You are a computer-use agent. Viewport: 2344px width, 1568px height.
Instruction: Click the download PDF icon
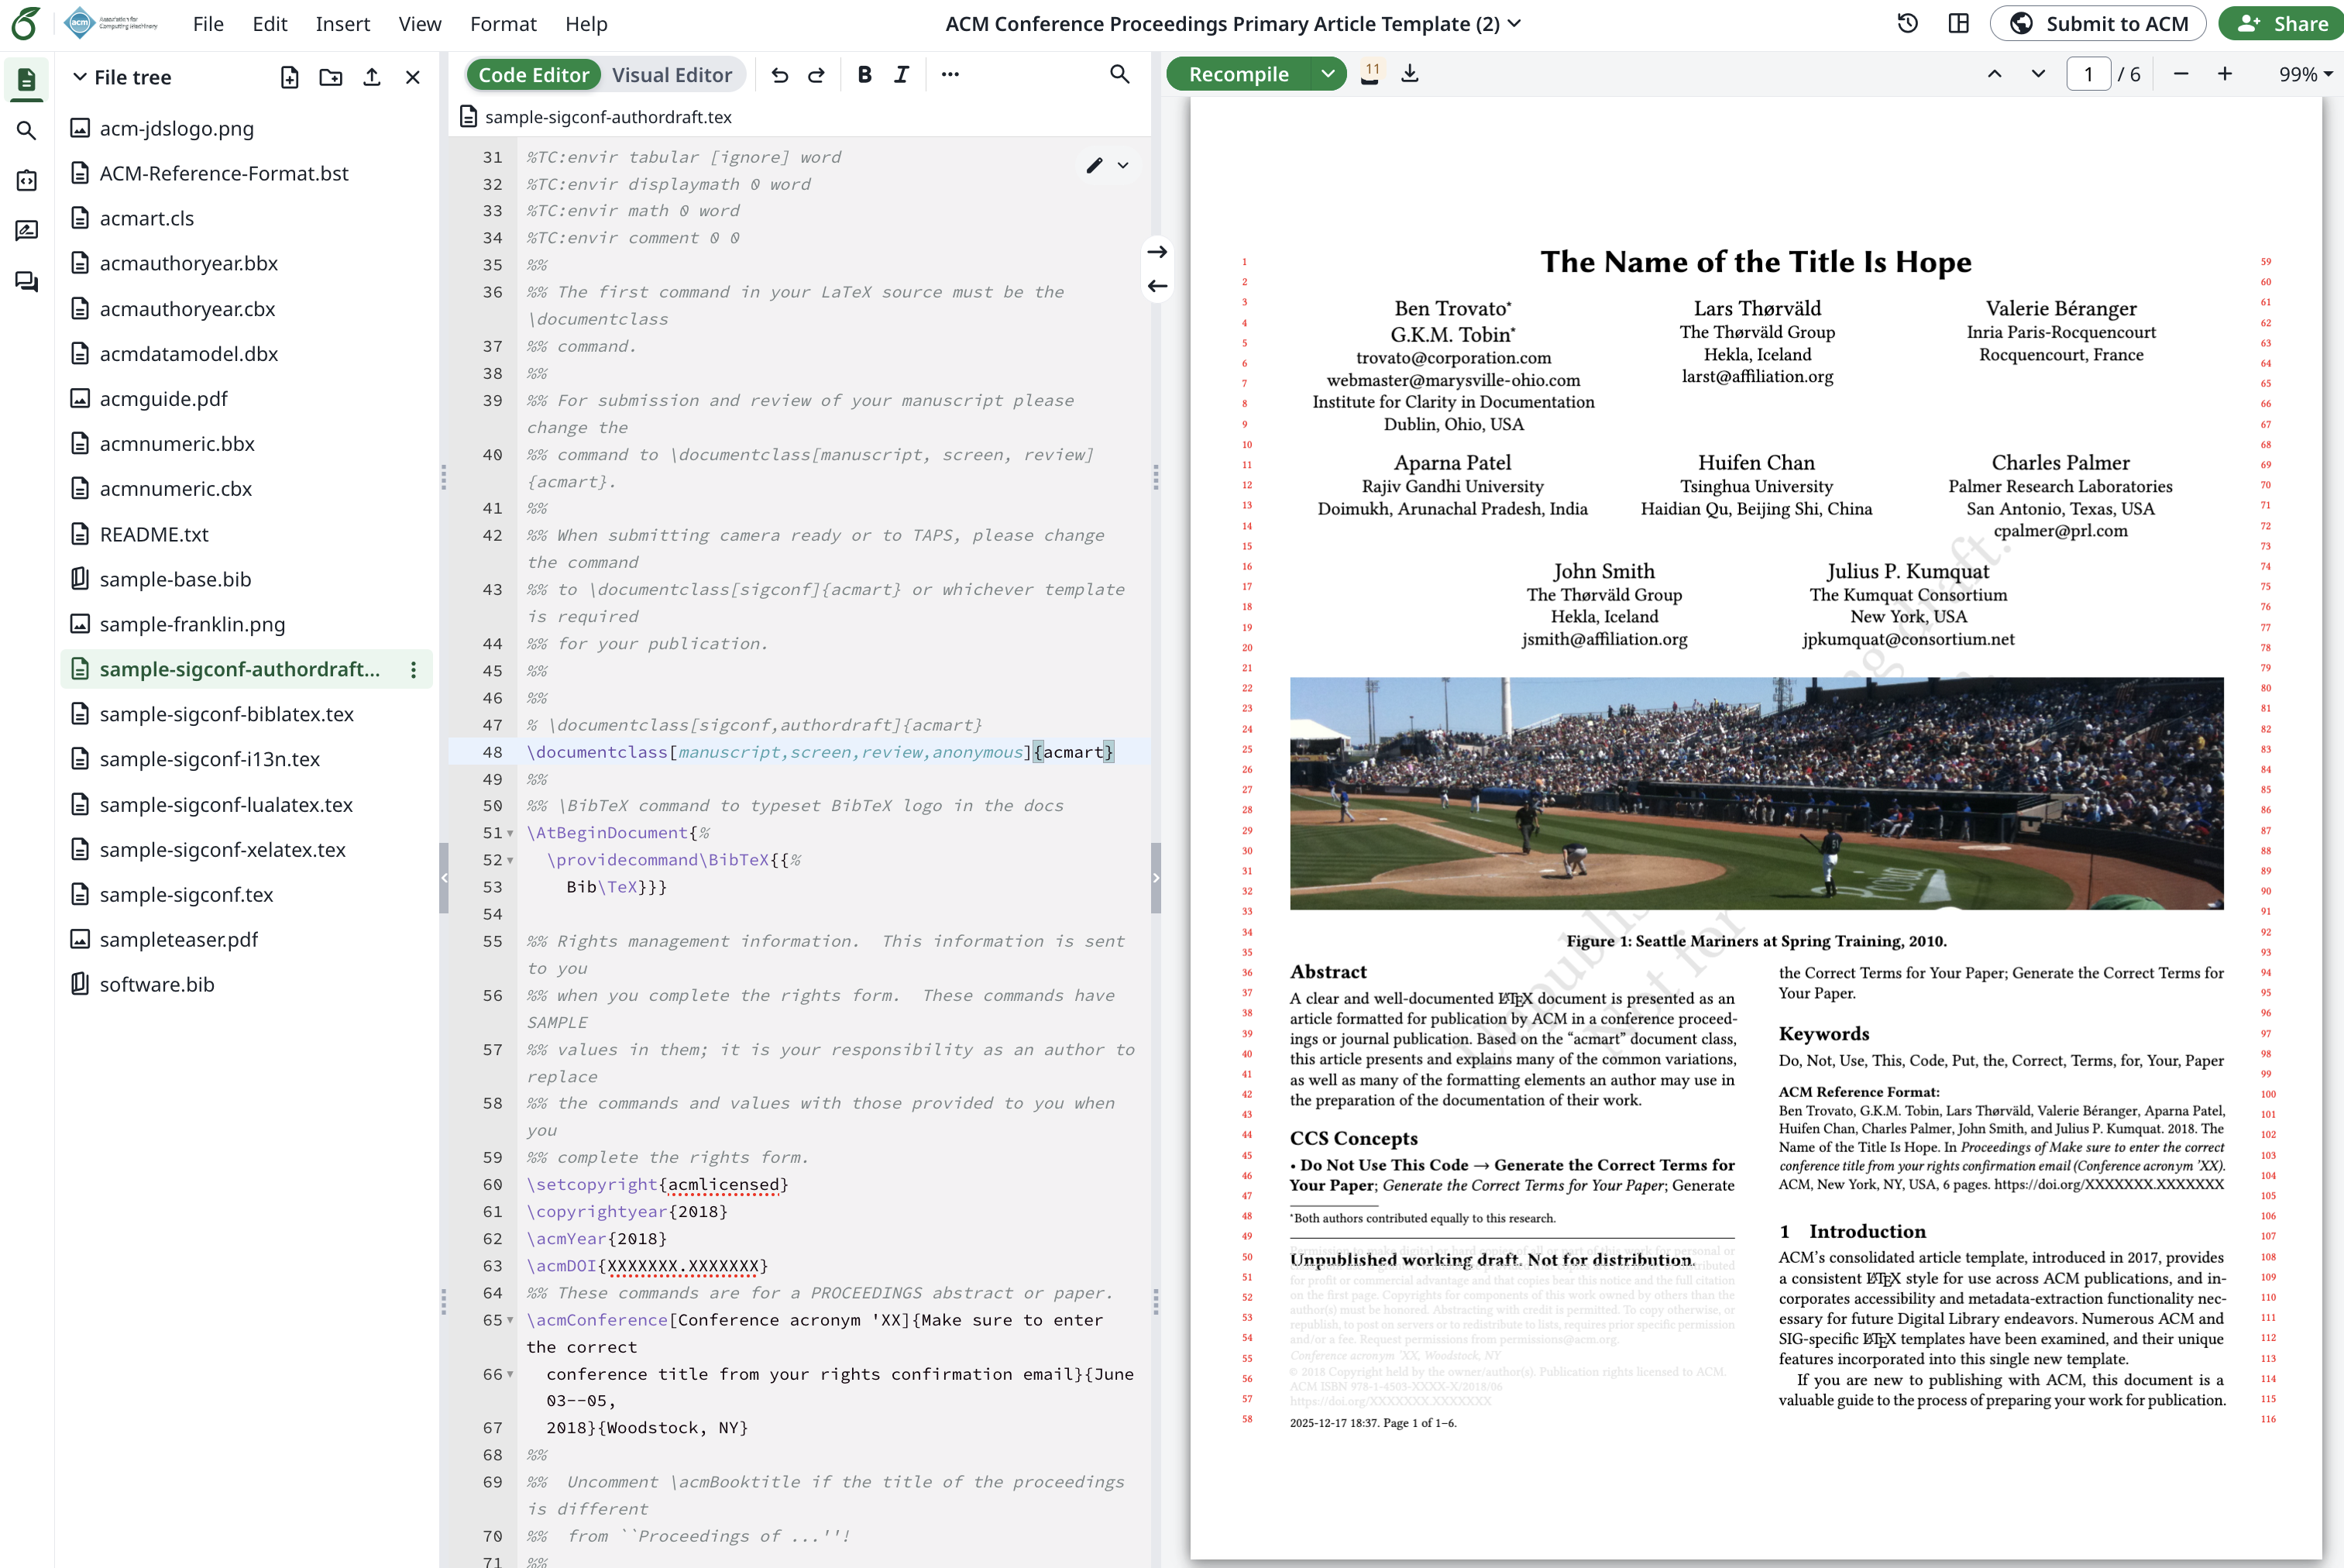[1409, 74]
